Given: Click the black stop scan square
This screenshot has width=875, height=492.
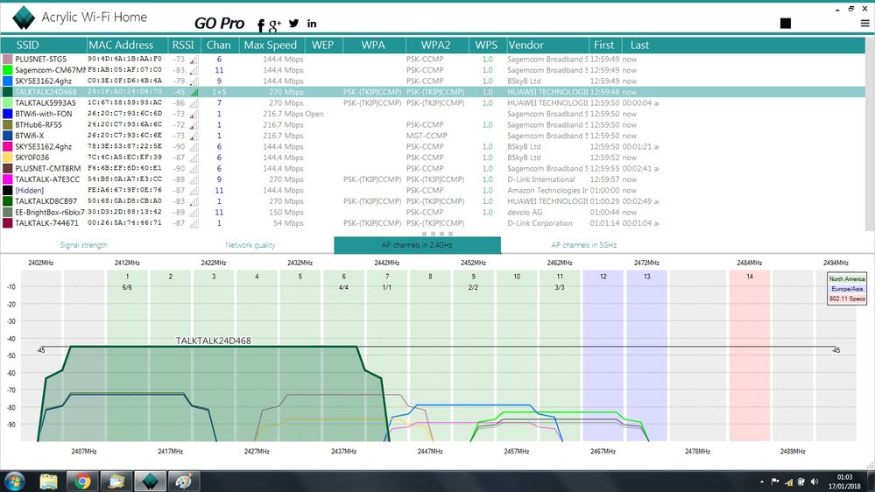Looking at the screenshot, I should pyautogui.click(x=786, y=23).
